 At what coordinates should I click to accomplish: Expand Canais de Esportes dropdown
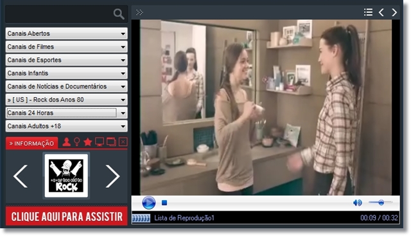pyautogui.click(x=66, y=60)
